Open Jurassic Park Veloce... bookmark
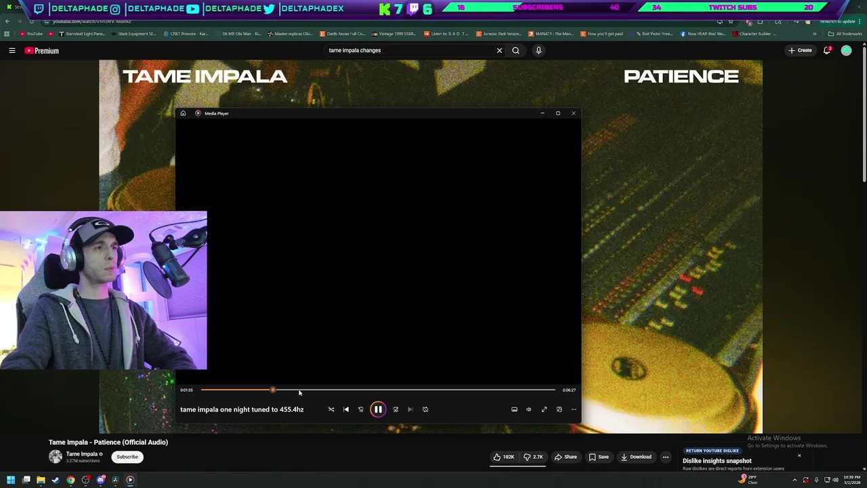Image resolution: width=867 pixels, height=488 pixels. coord(499,34)
